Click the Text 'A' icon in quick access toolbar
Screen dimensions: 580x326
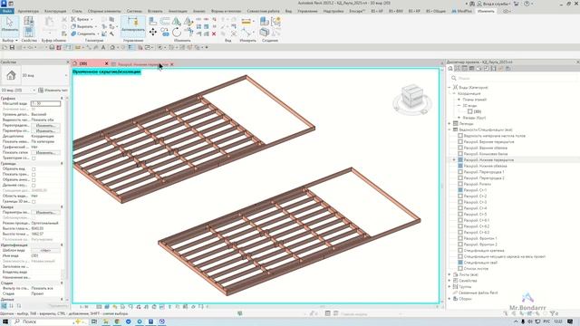coord(103,47)
